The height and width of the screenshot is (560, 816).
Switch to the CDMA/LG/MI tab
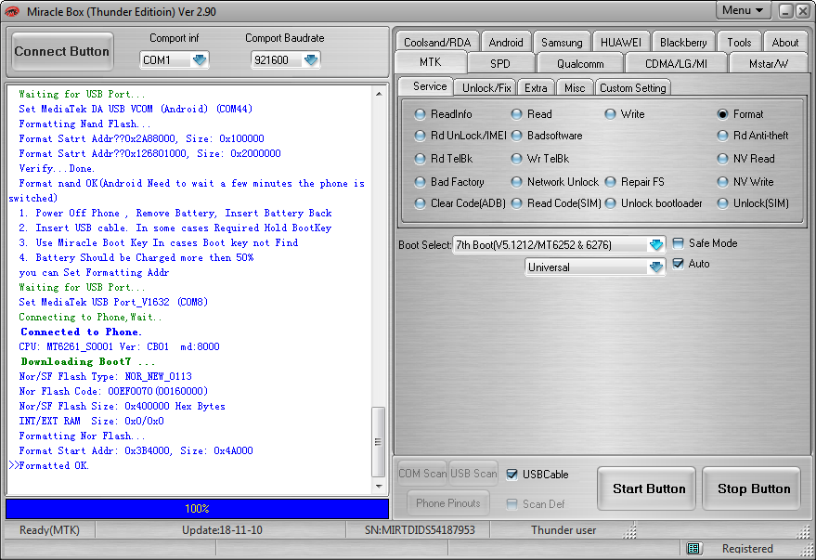676,63
